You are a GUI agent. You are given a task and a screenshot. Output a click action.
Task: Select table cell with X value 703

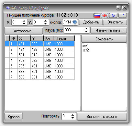pos(24,61)
